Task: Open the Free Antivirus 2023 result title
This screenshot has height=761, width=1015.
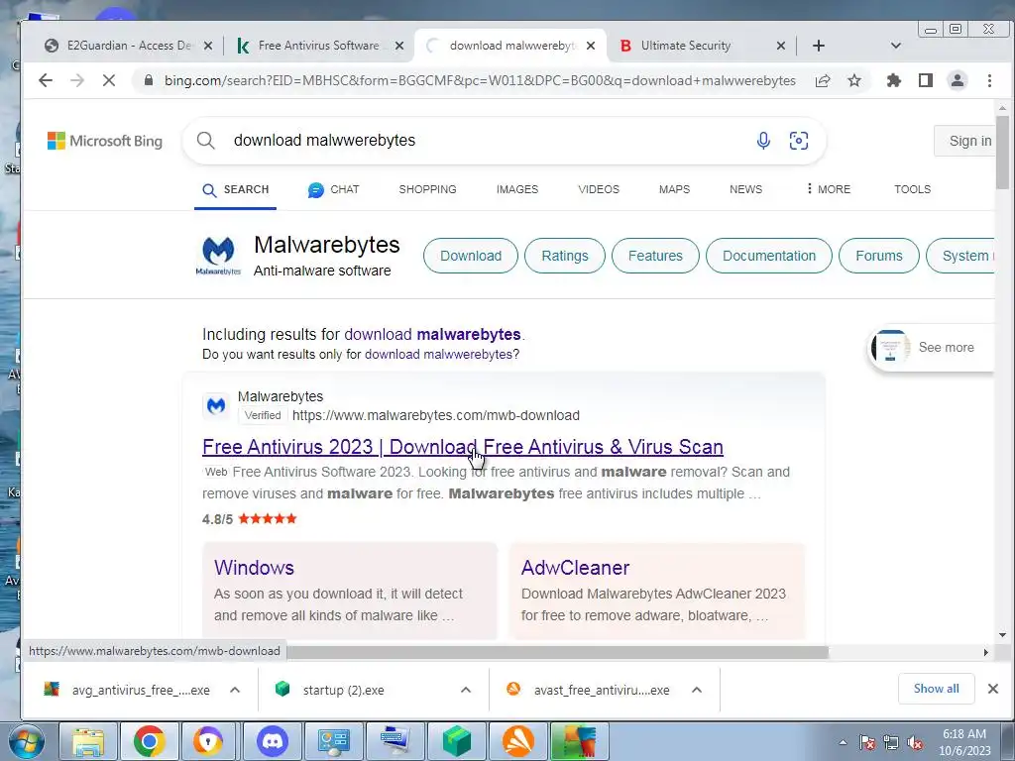Action: 463,447
